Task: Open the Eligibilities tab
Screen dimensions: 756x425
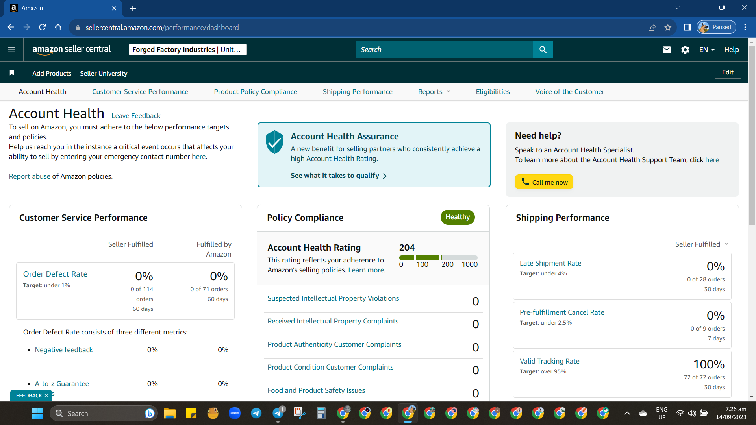Action: (493, 92)
